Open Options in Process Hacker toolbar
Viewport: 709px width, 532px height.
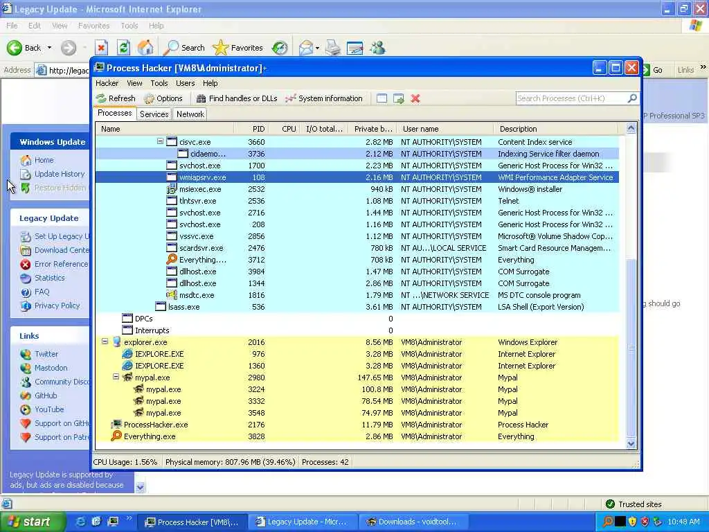[163, 98]
